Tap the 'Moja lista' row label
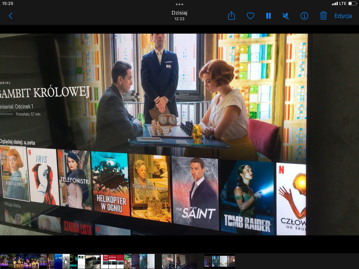This screenshot has height=269, width=359. (x=12, y=204)
